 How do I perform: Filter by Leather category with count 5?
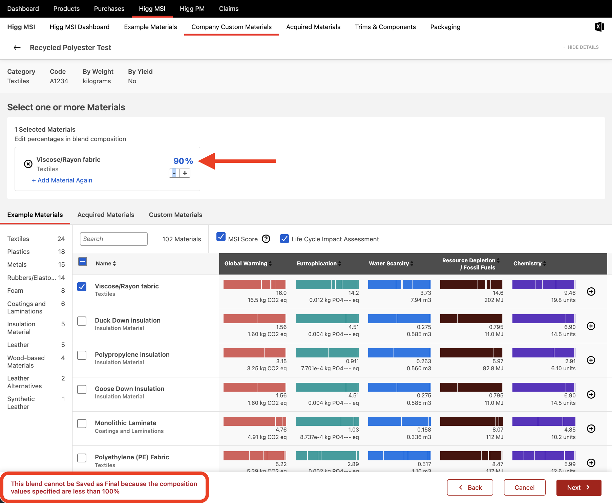pyautogui.click(x=36, y=345)
